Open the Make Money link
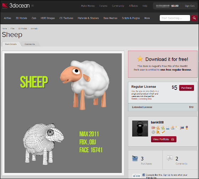 88,6
